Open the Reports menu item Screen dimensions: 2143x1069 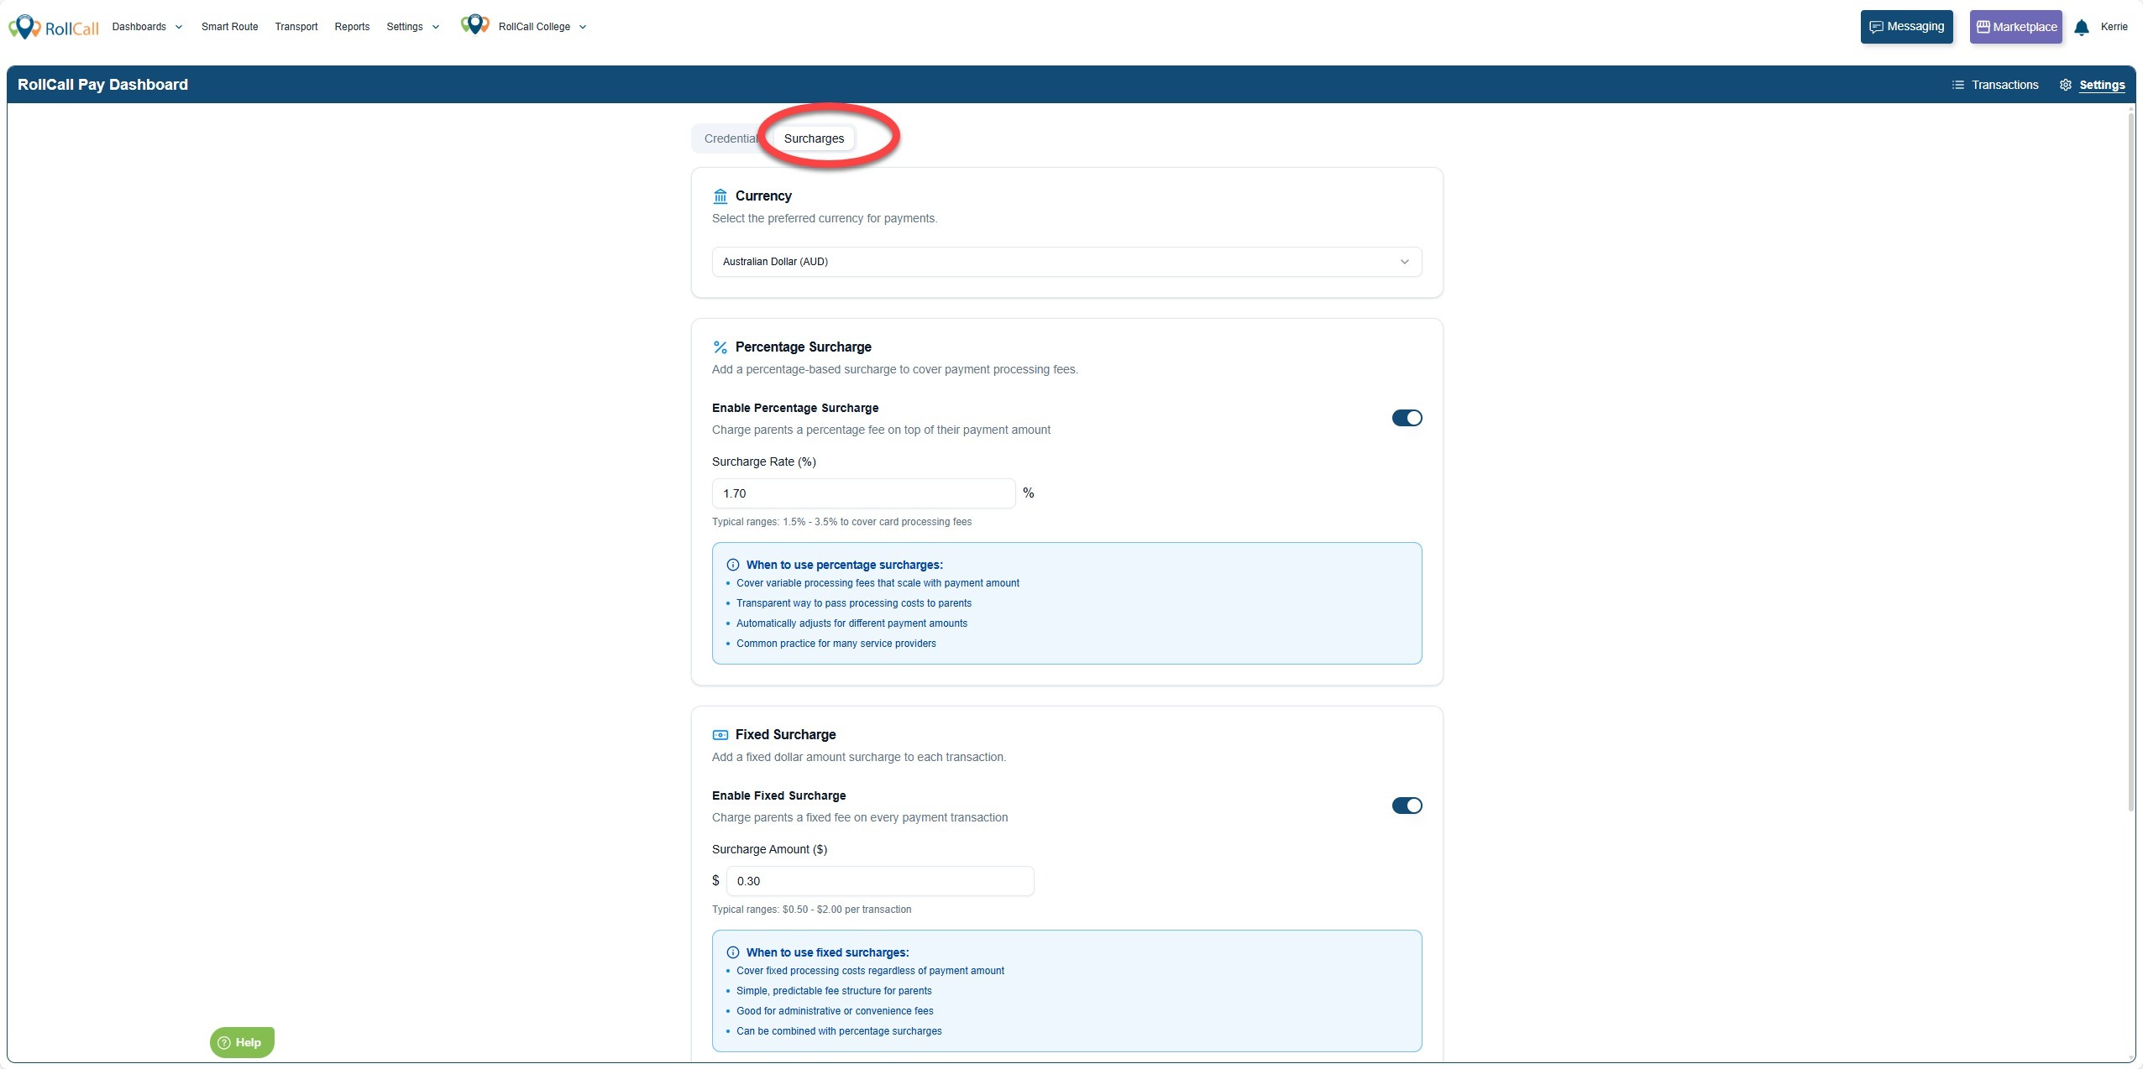(352, 27)
